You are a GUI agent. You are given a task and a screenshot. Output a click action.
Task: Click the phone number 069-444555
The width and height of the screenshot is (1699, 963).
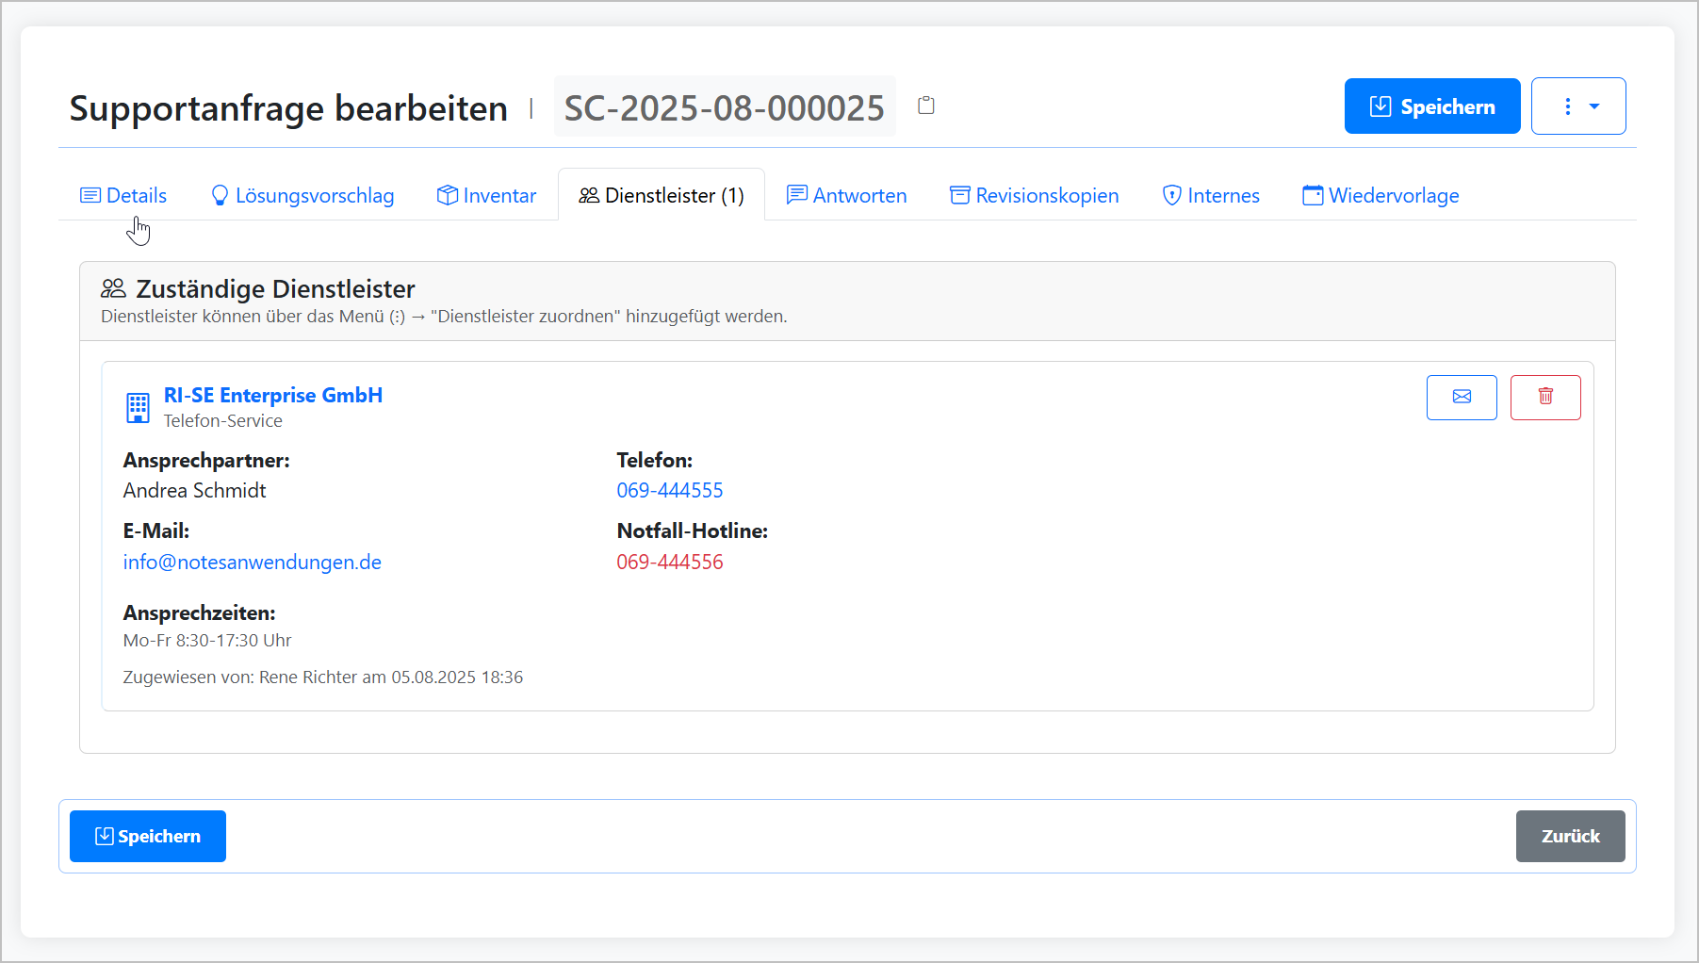pyautogui.click(x=670, y=490)
